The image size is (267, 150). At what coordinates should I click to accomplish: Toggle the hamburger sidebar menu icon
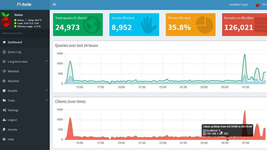coord(54,4)
